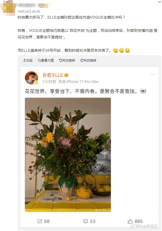The image size is (162, 231).
Task: Expand the chevron menu on 孙哲ELLE's embedded post
Action: [x=152, y=74]
